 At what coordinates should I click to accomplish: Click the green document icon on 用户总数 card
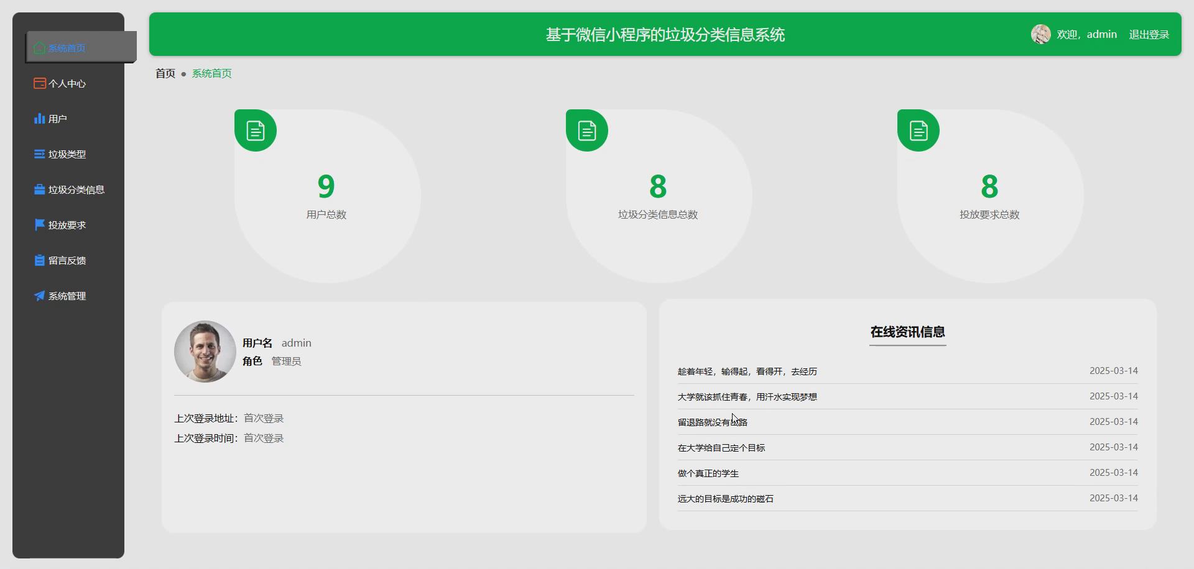pos(255,130)
